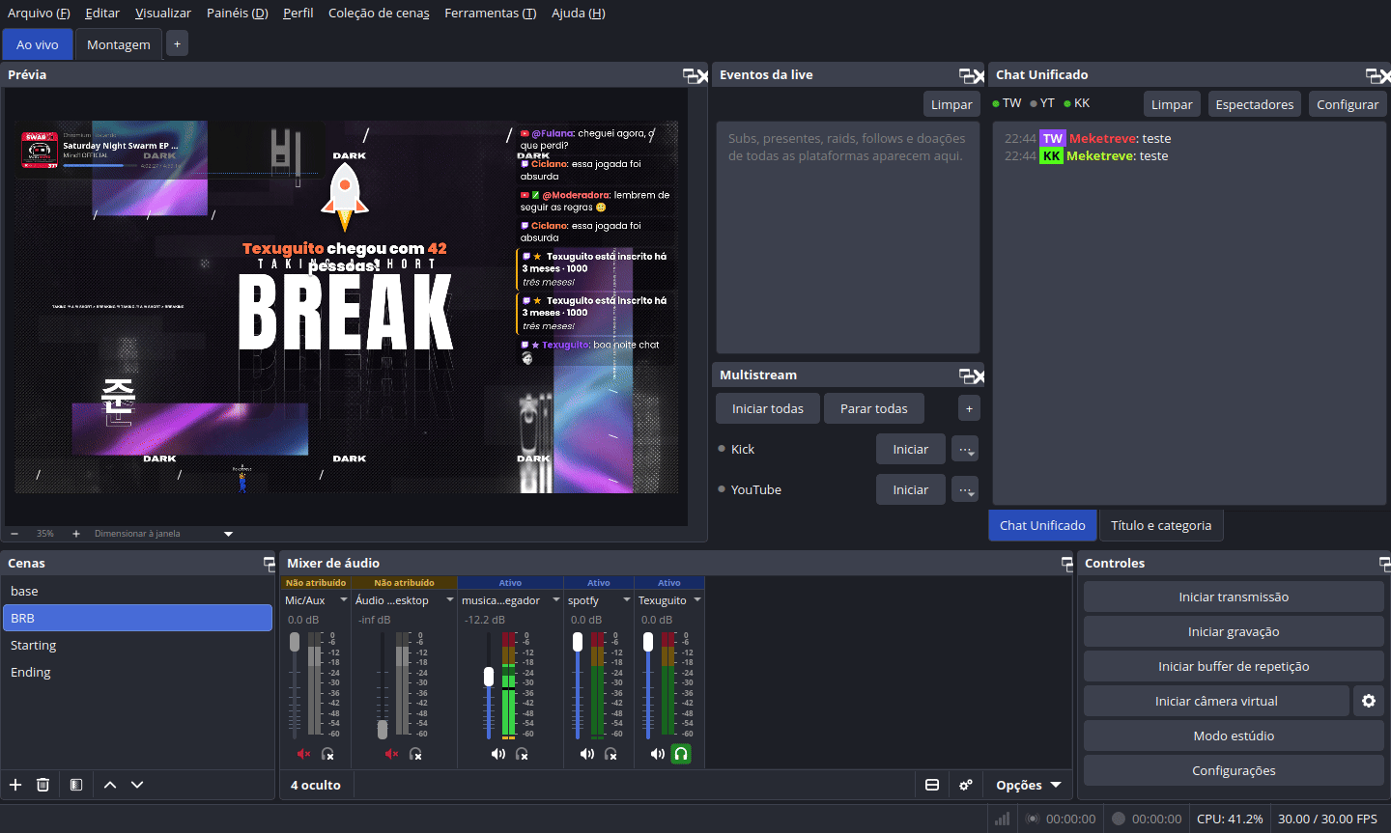
Task: Open YouTube stream more options button
Action: pos(965,489)
